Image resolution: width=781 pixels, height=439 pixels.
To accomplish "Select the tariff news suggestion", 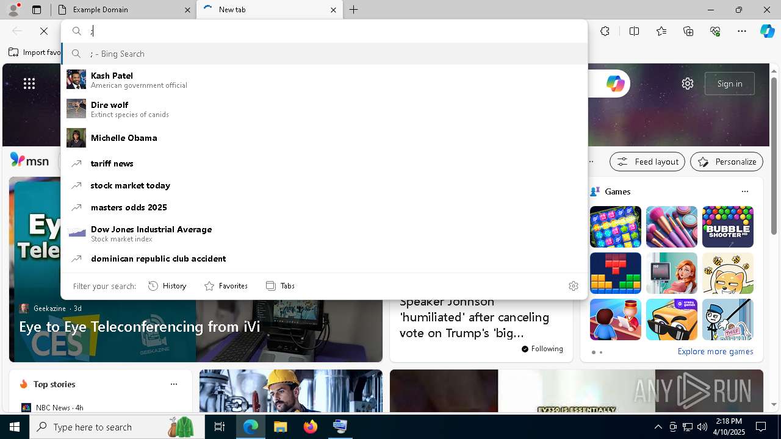I will pos(324,163).
